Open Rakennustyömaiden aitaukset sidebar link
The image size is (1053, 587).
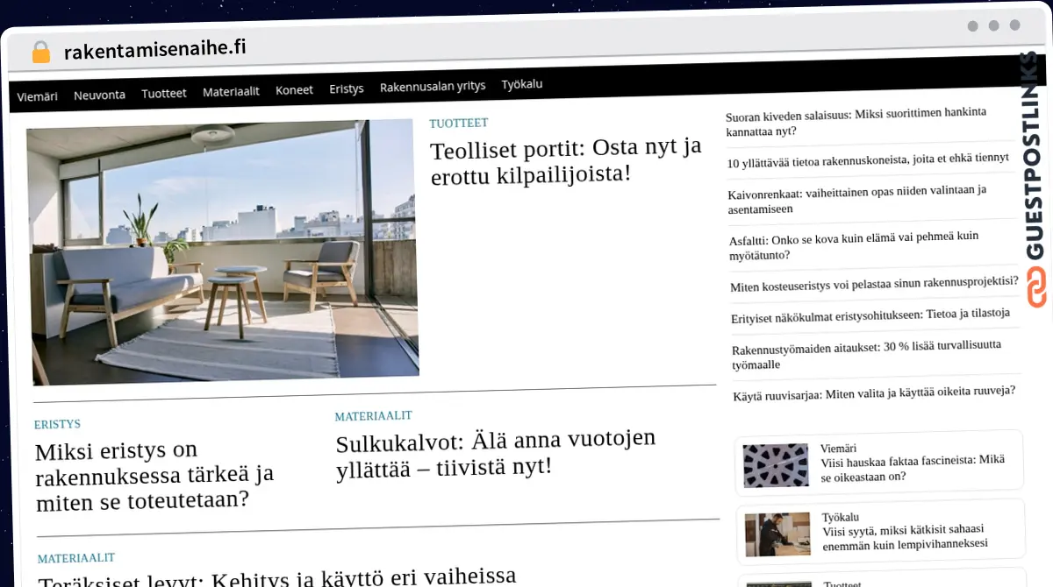(866, 354)
